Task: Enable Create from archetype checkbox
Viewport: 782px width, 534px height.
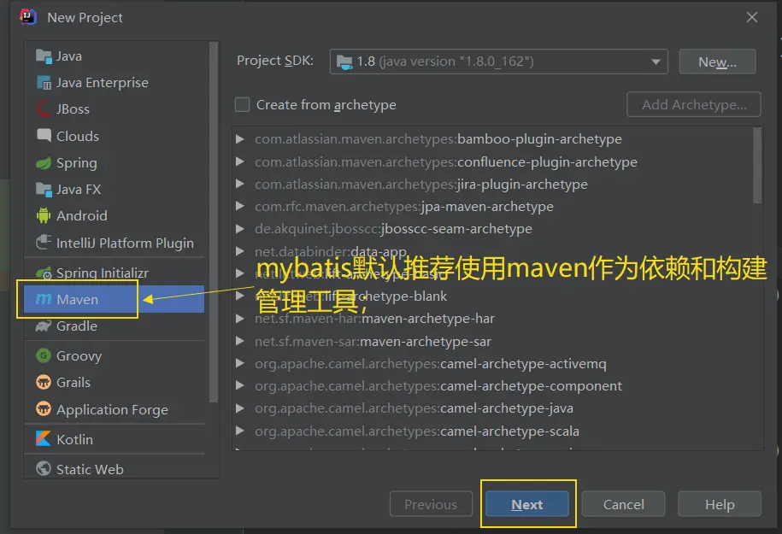Action: click(243, 105)
